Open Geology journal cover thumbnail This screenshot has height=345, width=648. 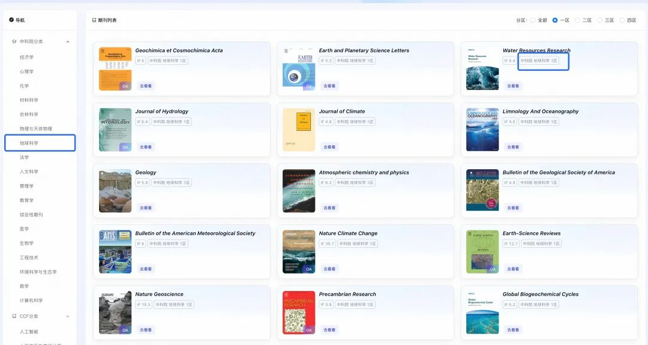(115, 191)
